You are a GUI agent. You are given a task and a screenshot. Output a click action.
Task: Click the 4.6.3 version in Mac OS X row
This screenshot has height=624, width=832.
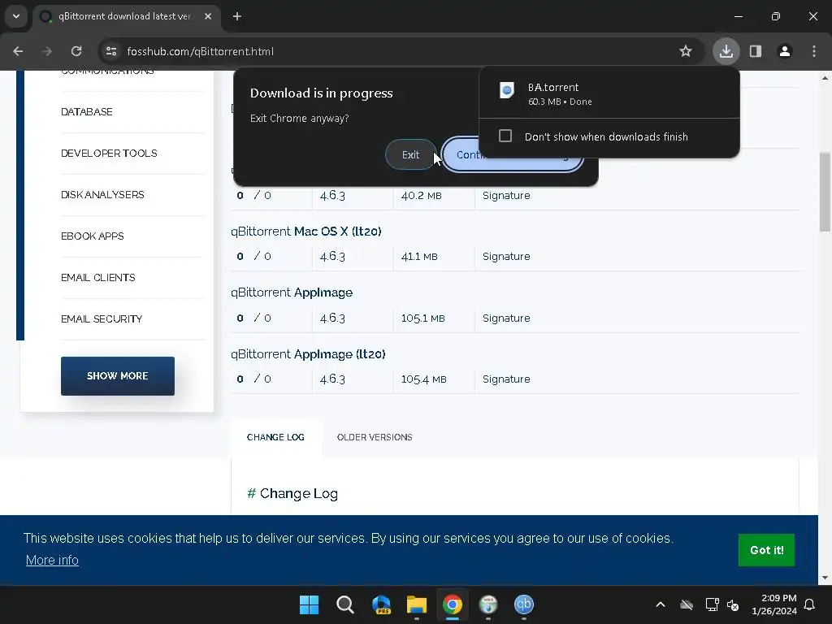[x=332, y=256]
